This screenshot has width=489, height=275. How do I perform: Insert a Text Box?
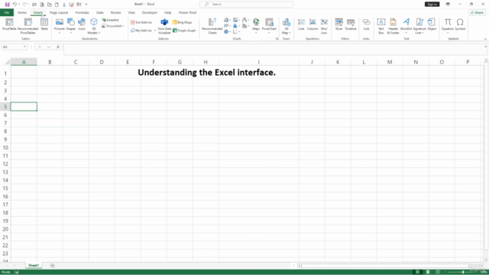click(381, 26)
